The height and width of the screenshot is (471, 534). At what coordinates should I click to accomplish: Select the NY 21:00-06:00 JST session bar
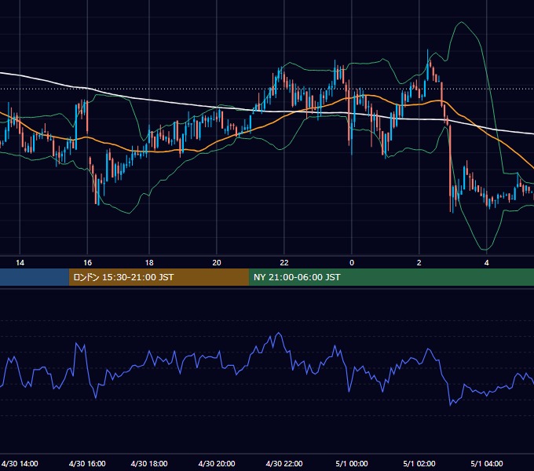click(391, 277)
